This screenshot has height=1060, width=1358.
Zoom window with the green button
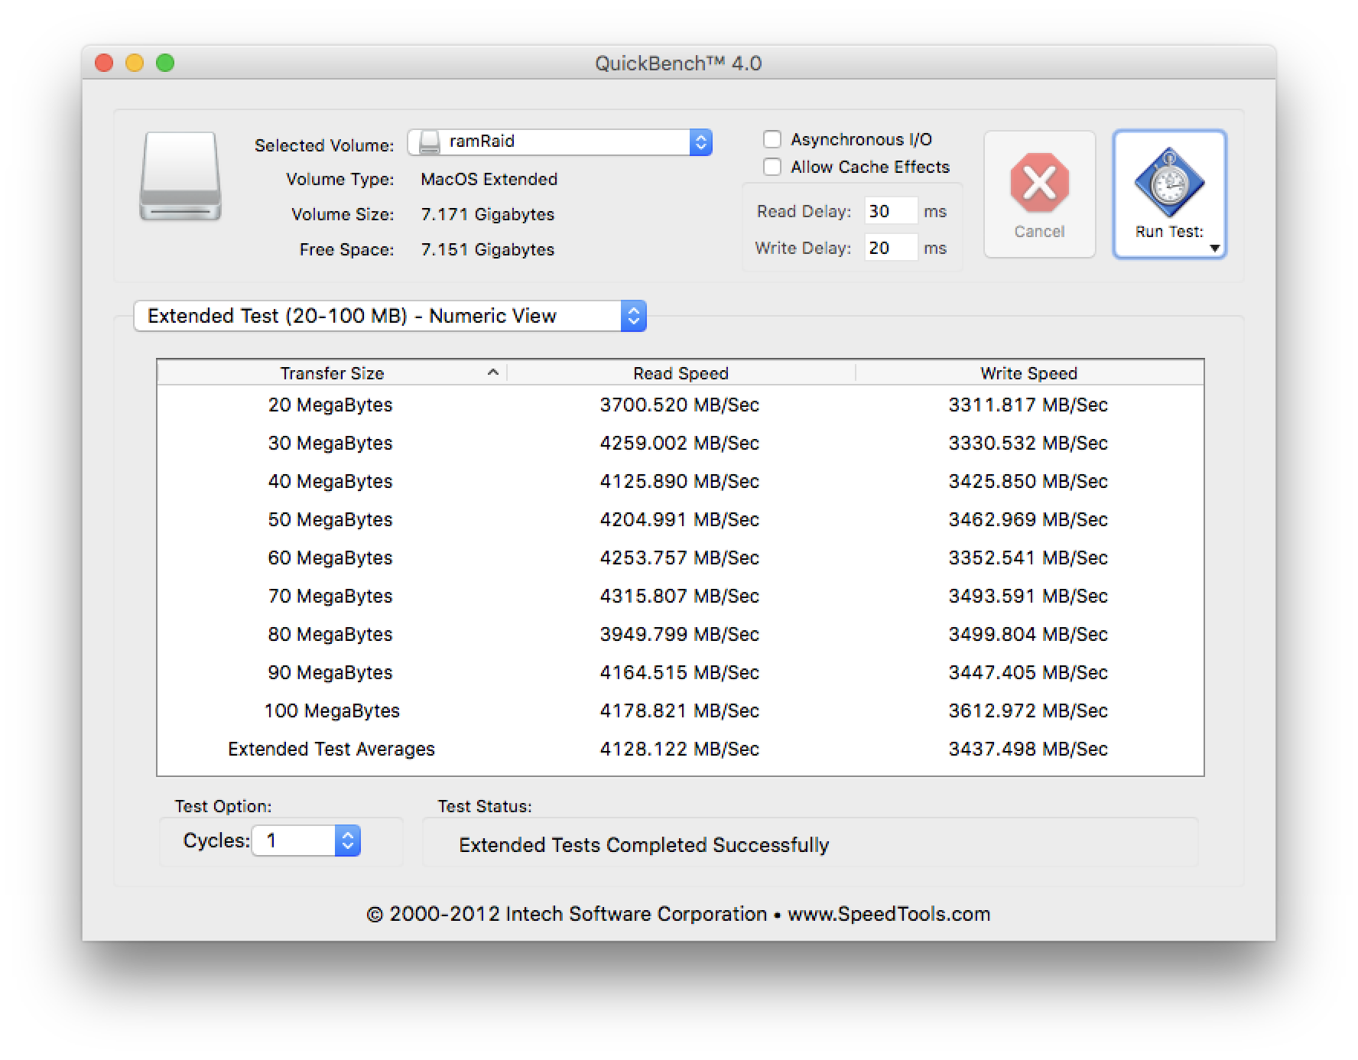point(165,63)
